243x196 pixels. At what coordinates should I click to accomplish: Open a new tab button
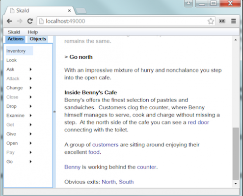point(81,11)
